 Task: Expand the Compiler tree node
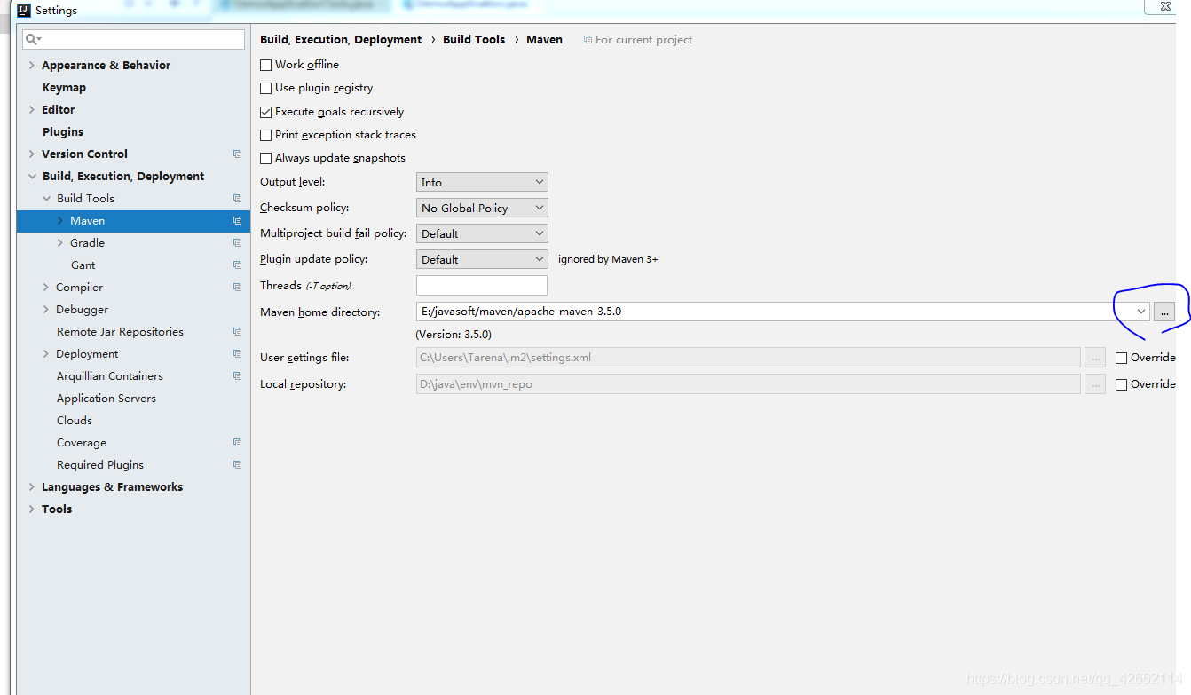coord(46,287)
